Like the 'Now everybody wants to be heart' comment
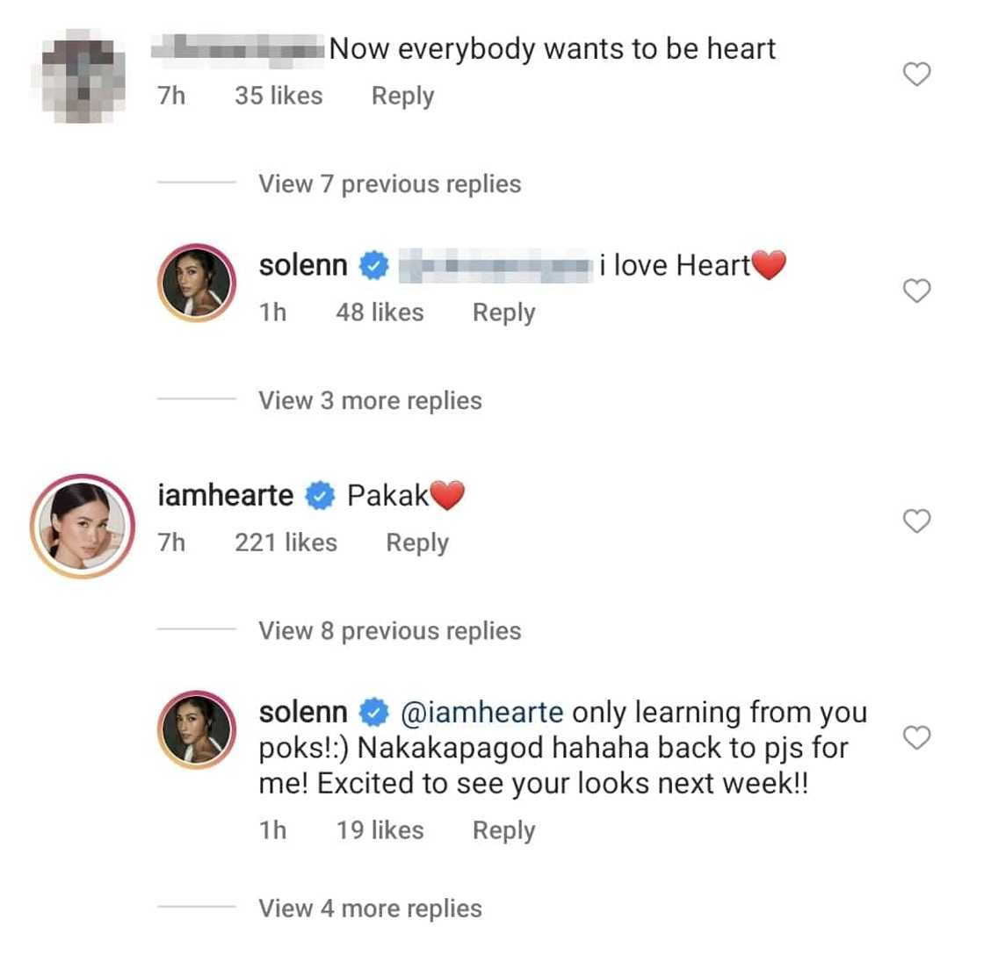This screenshot has width=984, height=955. click(916, 75)
